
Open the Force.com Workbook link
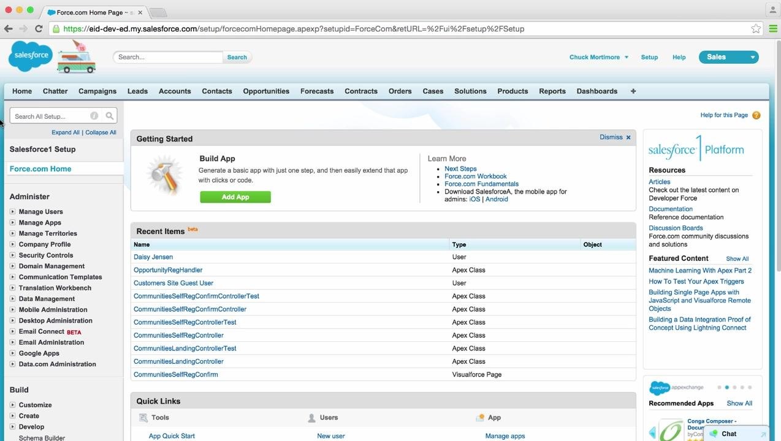point(476,176)
